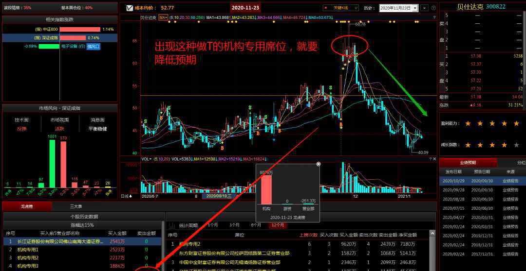Click the 2020-11-23 date label
Image resolution: width=526 pixels, height=271 pixels.
(245, 8)
